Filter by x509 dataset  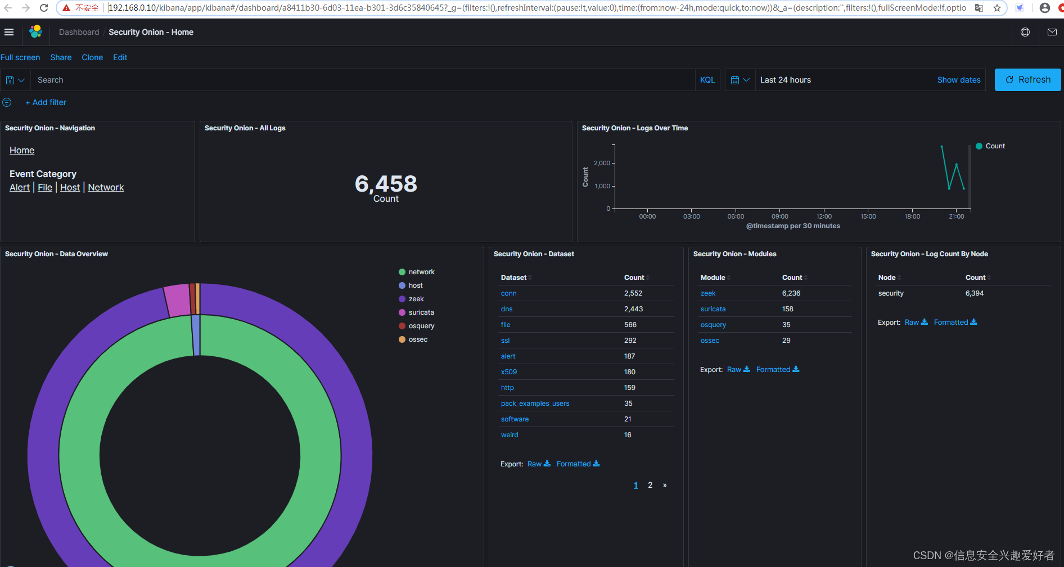[509, 372]
